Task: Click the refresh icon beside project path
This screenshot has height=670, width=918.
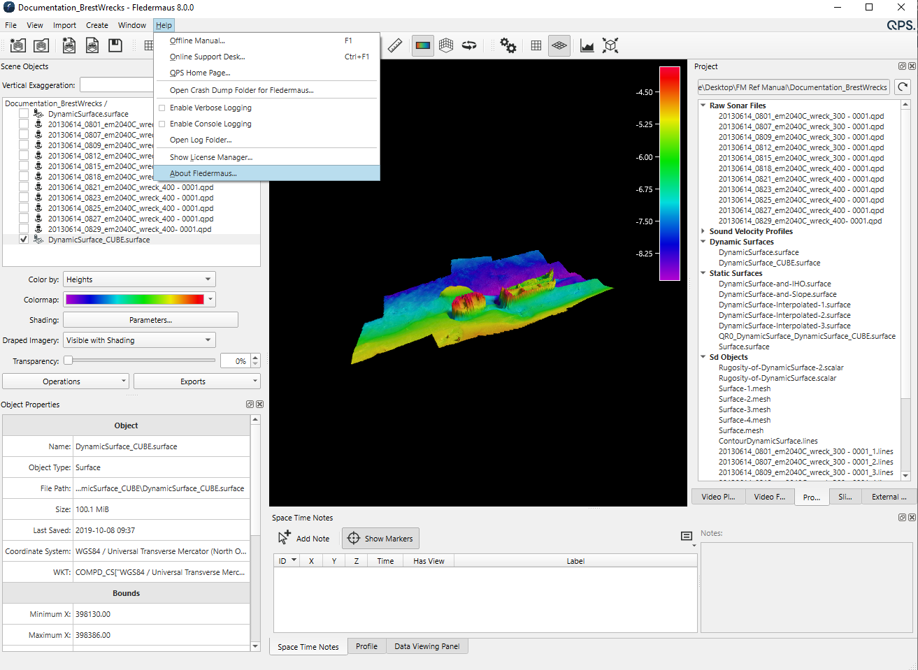Action: pyautogui.click(x=903, y=87)
